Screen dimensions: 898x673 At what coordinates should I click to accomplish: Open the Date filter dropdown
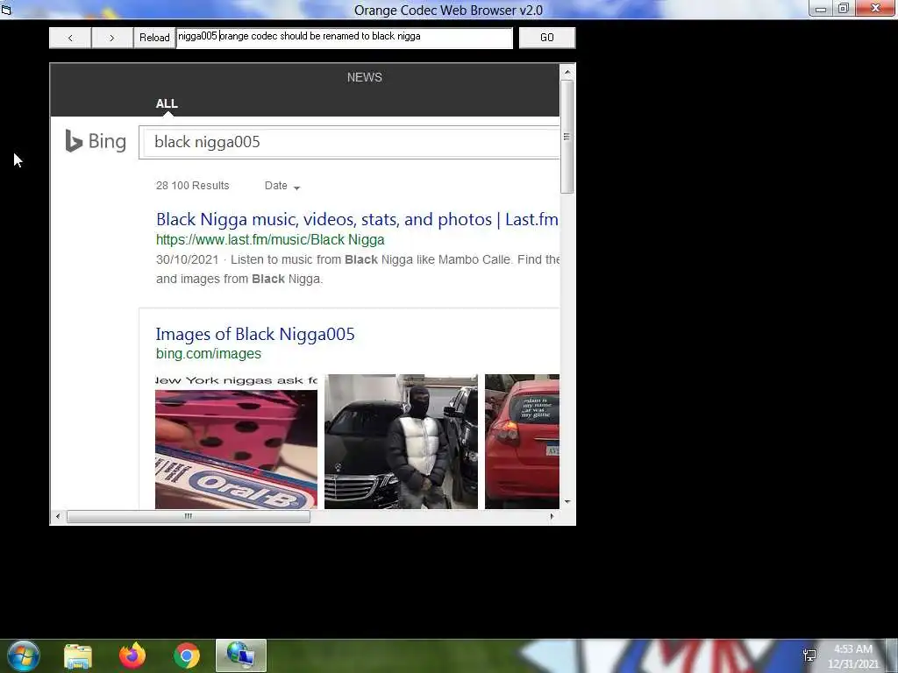click(x=282, y=186)
